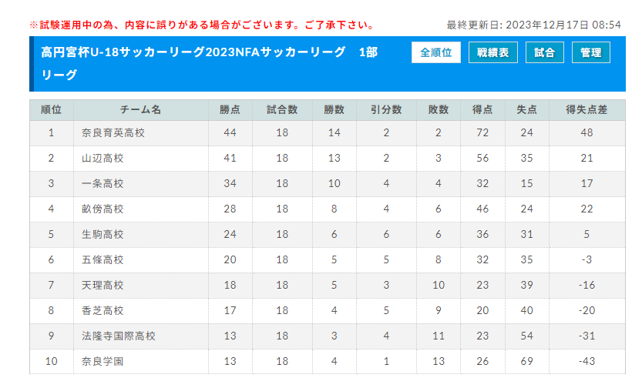Click 天理高校 in the table

pos(103,285)
